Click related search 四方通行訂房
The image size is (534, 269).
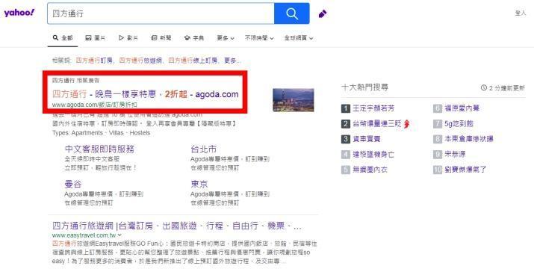click(x=94, y=61)
